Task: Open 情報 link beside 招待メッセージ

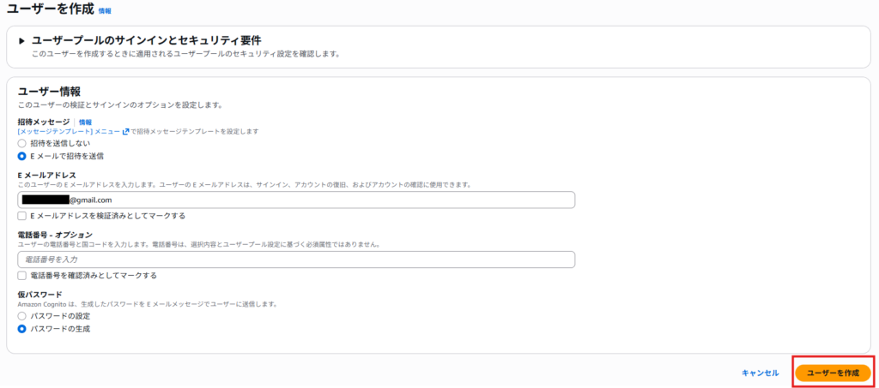Action: 85,122
